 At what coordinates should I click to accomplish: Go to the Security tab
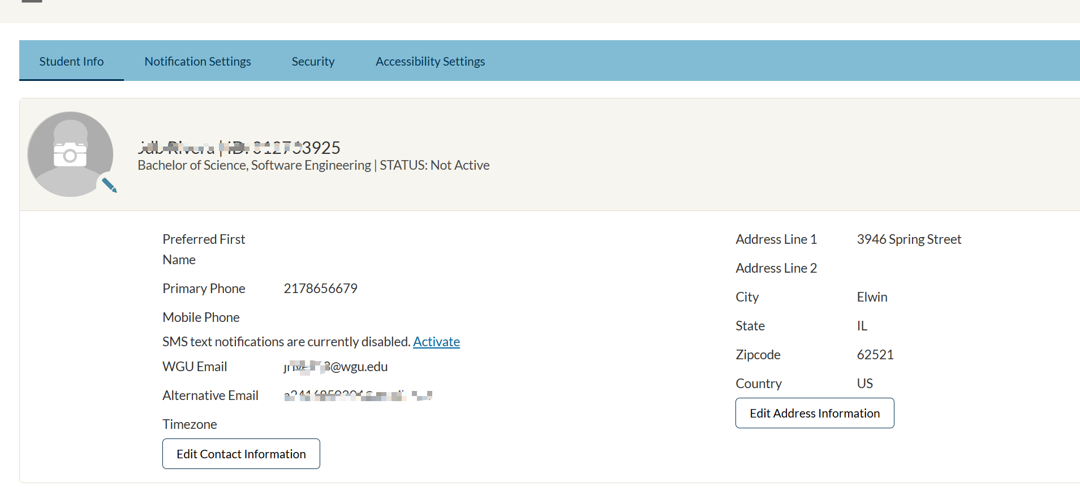point(313,61)
